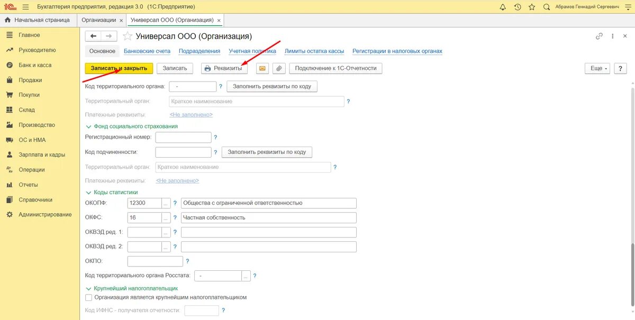635x320 pixels.
Task: Open the ОКВЭД ред. 1 selection button
Action: tap(166, 232)
